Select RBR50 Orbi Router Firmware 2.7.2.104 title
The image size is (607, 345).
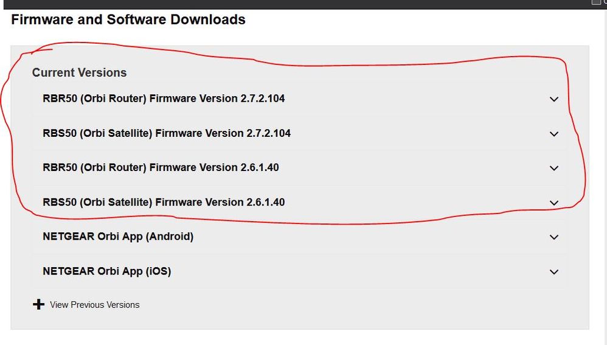click(x=164, y=99)
